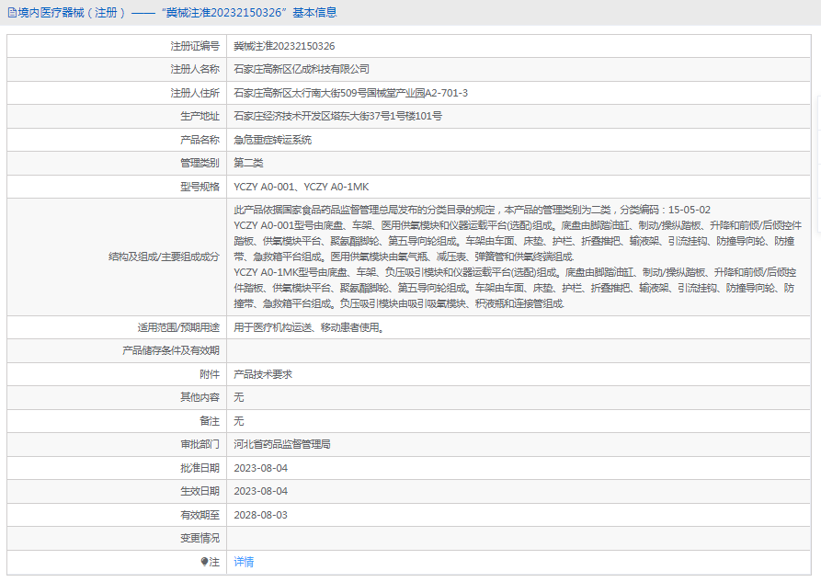Image resolution: width=821 pixels, height=582 pixels.
Task: Click the 有效期至 label cell
Action: click(x=117, y=515)
